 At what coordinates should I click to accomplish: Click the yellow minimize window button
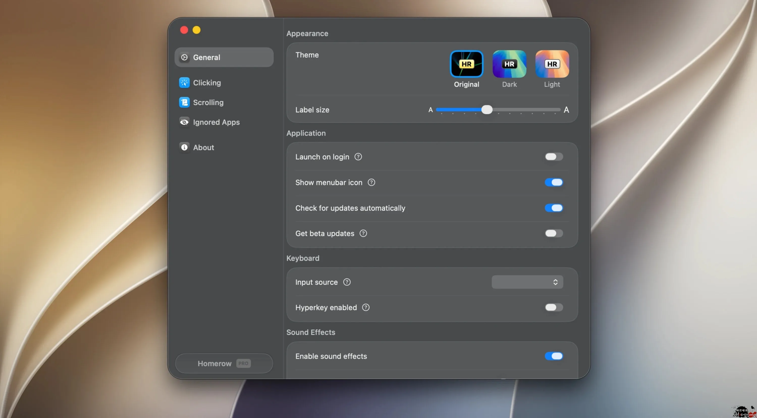coord(197,30)
